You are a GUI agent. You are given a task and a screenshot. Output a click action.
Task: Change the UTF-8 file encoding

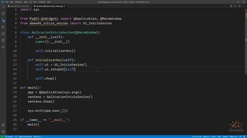pyautogui.click(x=213, y=136)
